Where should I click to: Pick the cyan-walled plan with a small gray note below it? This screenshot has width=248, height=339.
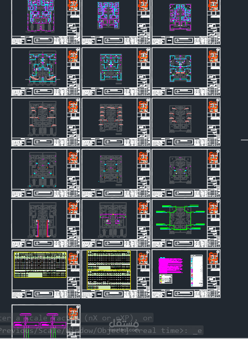pyautogui.click(x=111, y=69)
